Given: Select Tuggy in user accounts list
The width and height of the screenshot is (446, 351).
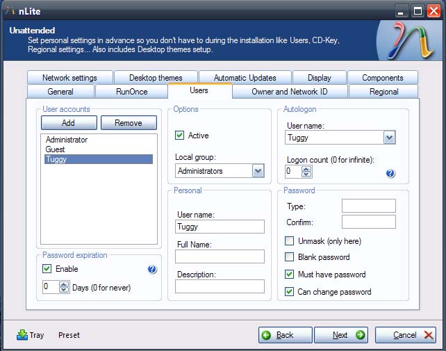Looking at the screenshot, I should pyautogui.click(x=99, y=159).
